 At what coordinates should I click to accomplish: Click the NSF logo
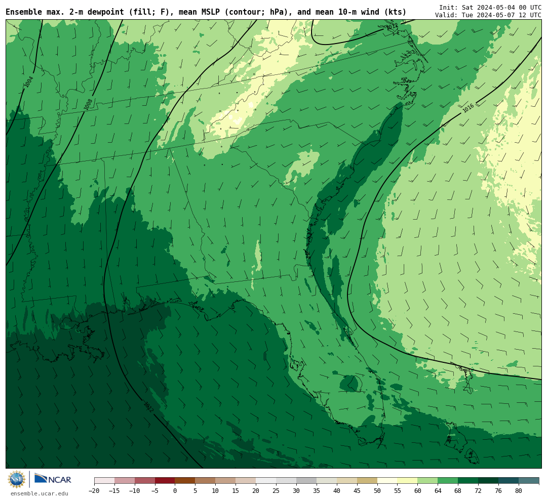click(x=16, y=479)
